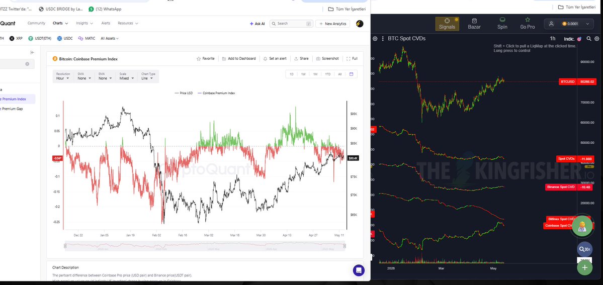The image size is (603, 285).
Task: Select the USDC asset
Action: 65,39
